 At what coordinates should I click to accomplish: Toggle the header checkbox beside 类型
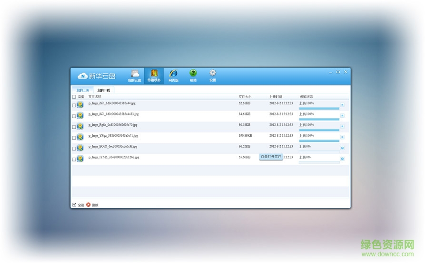(x=74, y=97)
